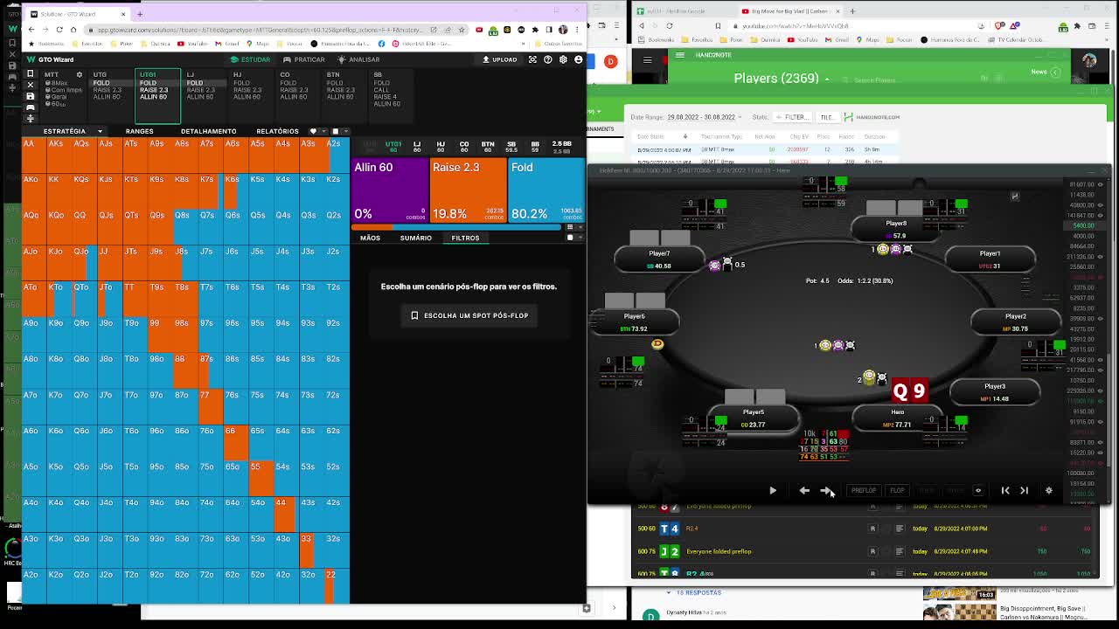1119x629 pixels.
Task: Expand the Players (2369) dropdown in Hand2Note
Action: pyautogui.click(x=827, y=79)
